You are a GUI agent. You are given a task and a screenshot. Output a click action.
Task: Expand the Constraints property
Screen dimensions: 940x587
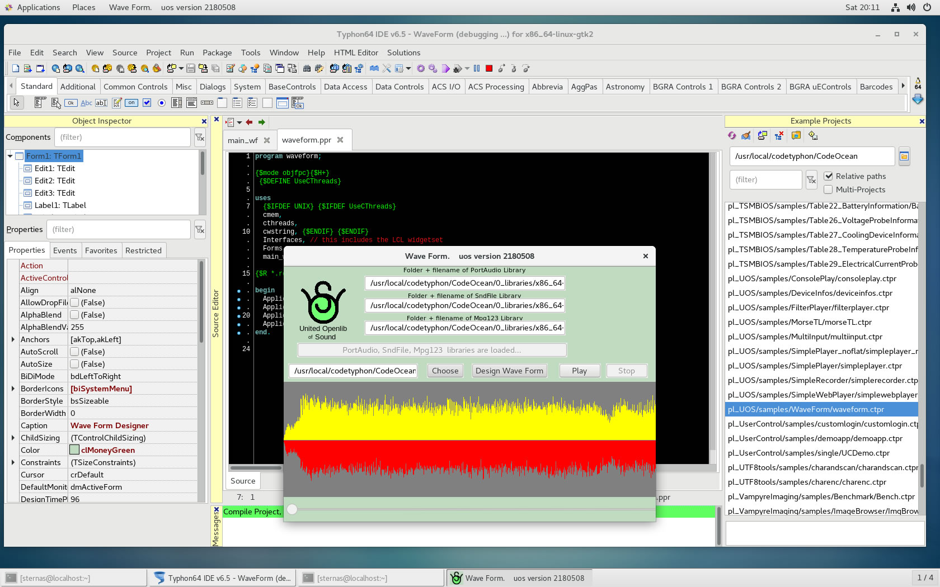point(13,462)
